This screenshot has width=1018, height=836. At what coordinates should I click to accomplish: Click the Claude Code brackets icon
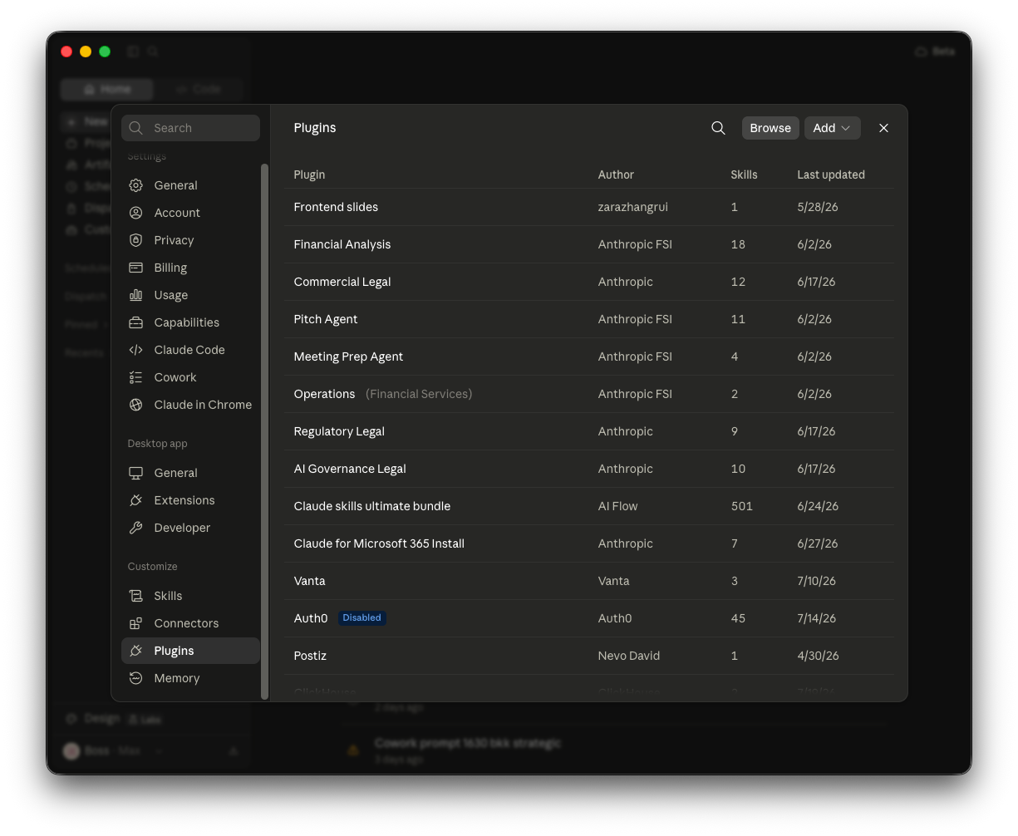click(x=136, y=350)
